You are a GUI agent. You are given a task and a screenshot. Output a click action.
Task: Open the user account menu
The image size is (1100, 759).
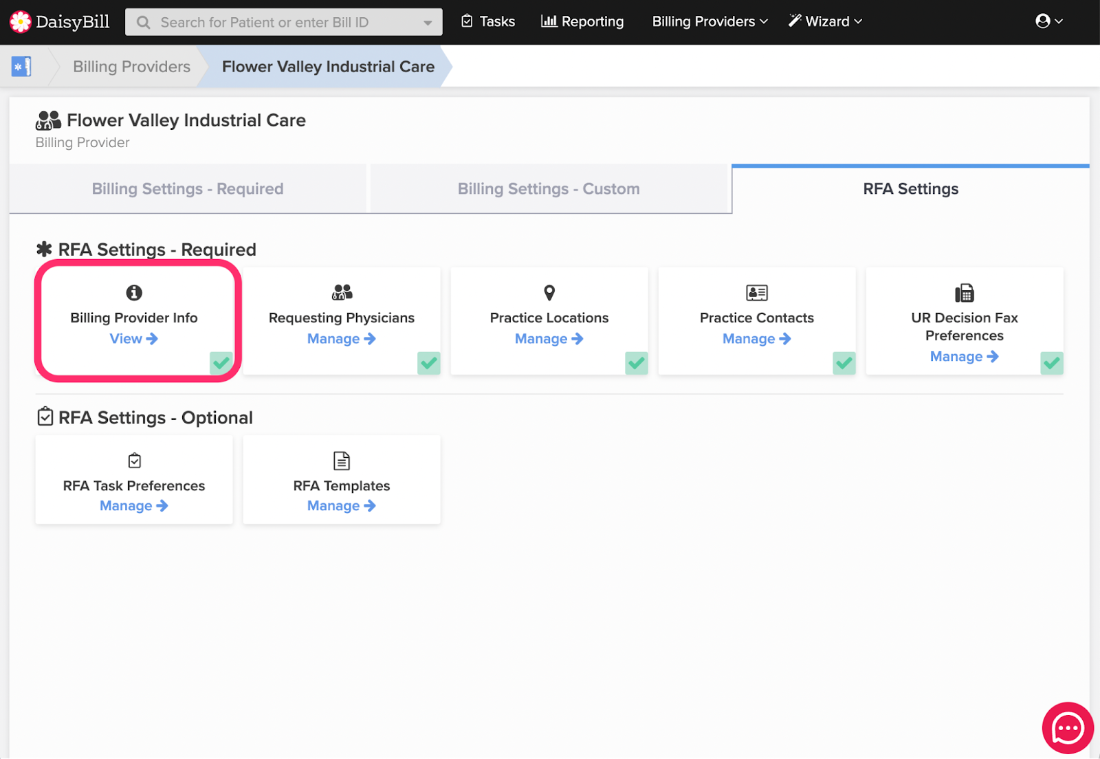1049,21
